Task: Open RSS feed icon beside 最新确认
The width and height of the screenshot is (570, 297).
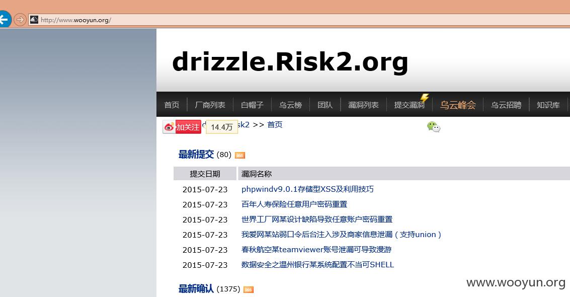Action: pos(249,290)
